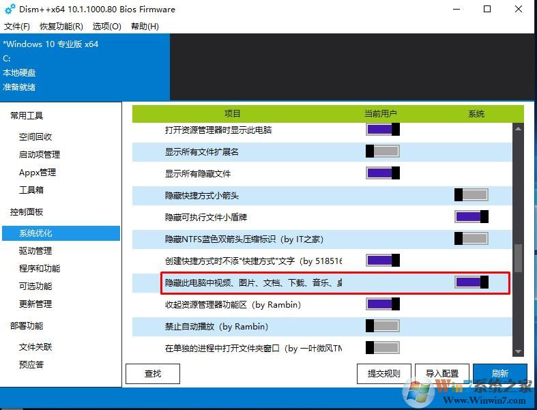Open 启动项管理 in sidebar

click(40, 154)
